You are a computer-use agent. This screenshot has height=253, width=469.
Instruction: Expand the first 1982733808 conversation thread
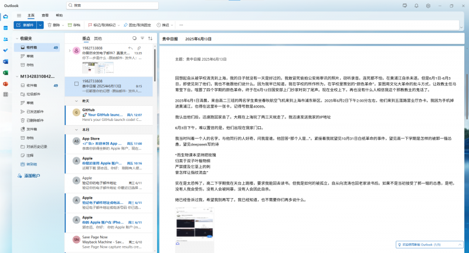pyautogui.click(x=69, y=51)
